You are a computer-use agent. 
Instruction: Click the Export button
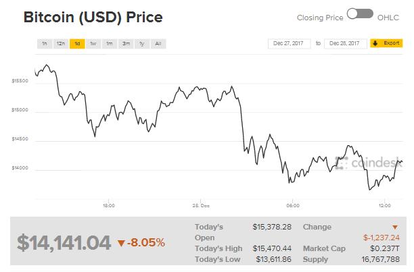click(390, 43)
